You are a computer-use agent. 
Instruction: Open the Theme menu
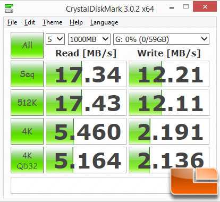point(52,22)
